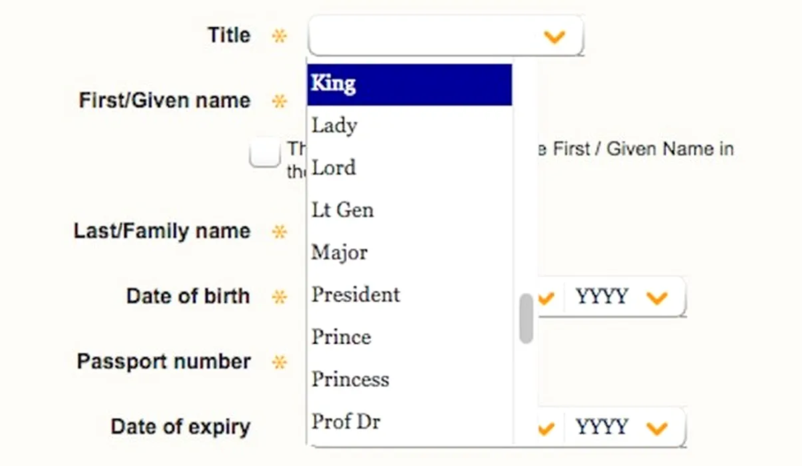Select King from the title list
This screenshot has height=466, width=802.
pos(409,85)
